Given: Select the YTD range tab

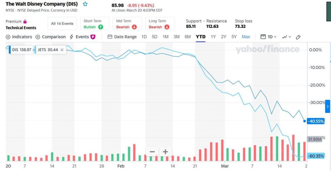Looking at the screenshot, I should click(200, 37).
